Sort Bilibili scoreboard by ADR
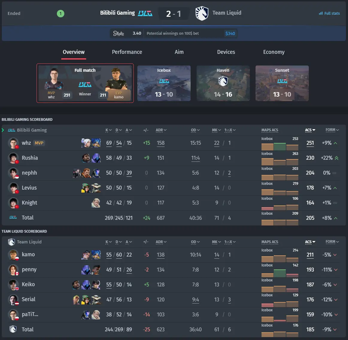 161,130
